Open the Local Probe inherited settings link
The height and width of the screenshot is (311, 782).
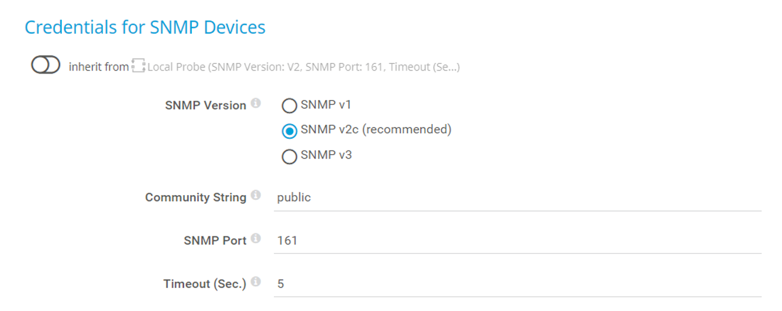click(303, 67)
